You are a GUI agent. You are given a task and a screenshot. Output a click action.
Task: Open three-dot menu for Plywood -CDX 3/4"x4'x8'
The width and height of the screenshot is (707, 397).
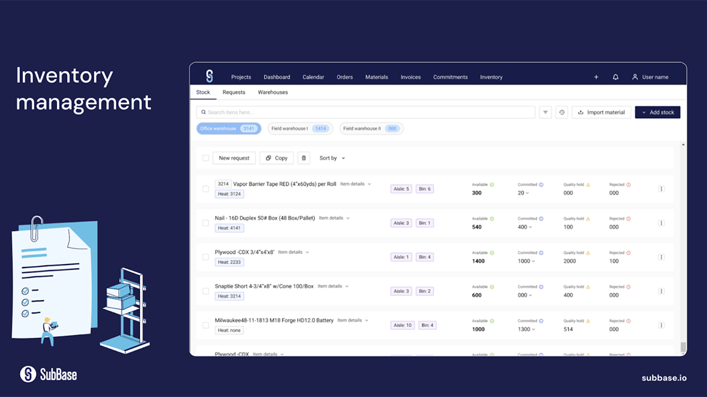[x=661, y=257]
